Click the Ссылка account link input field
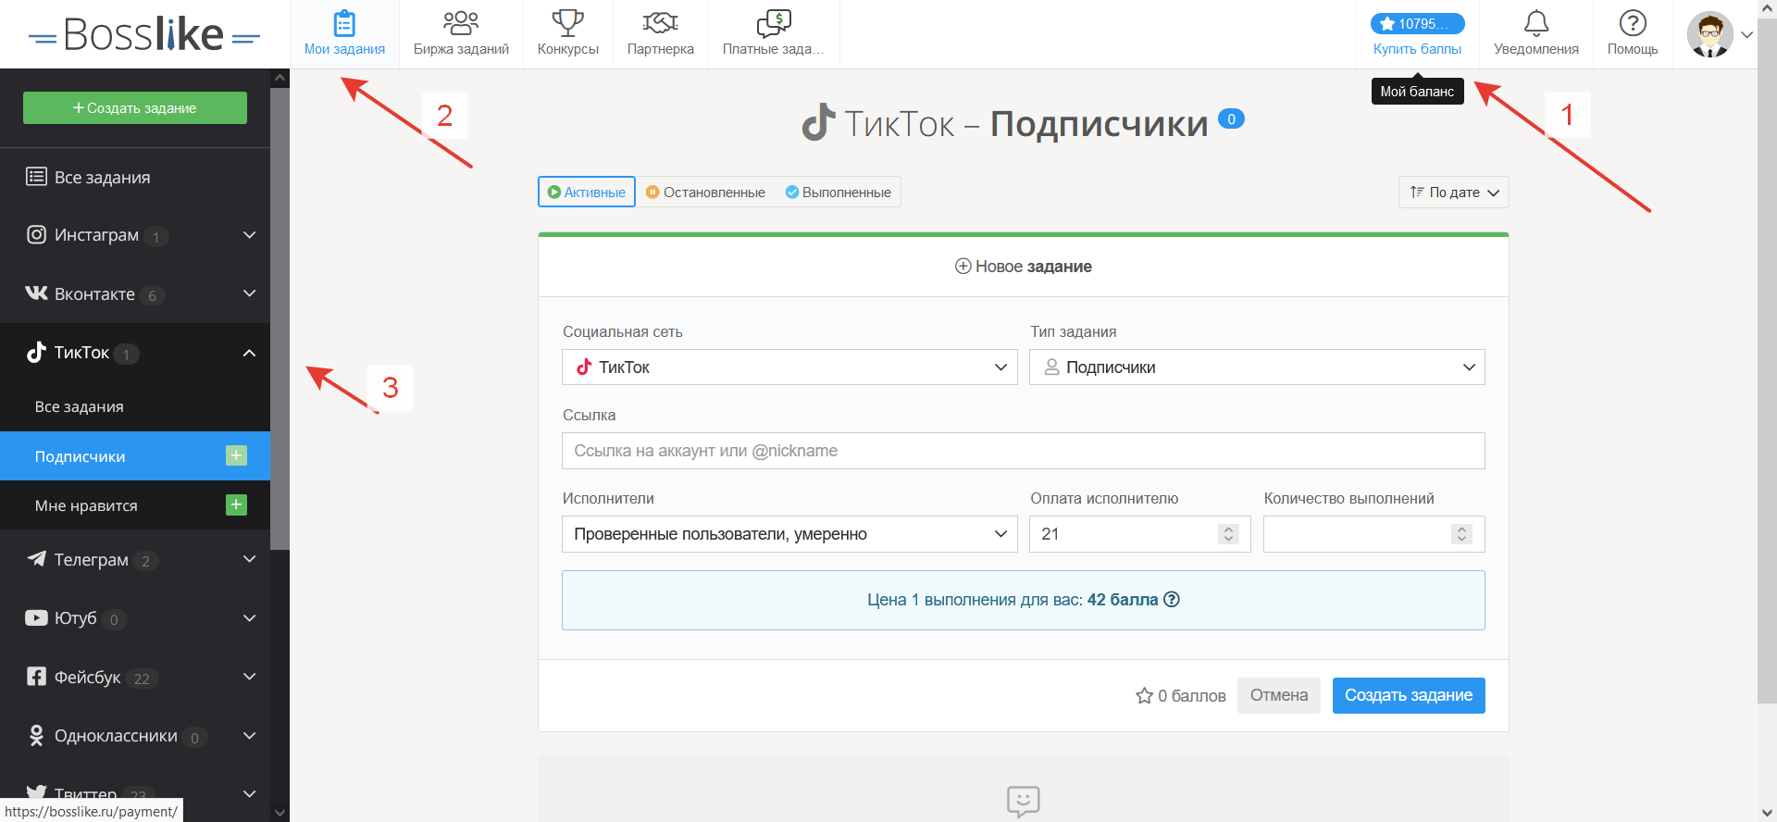 pos(1023,451)
